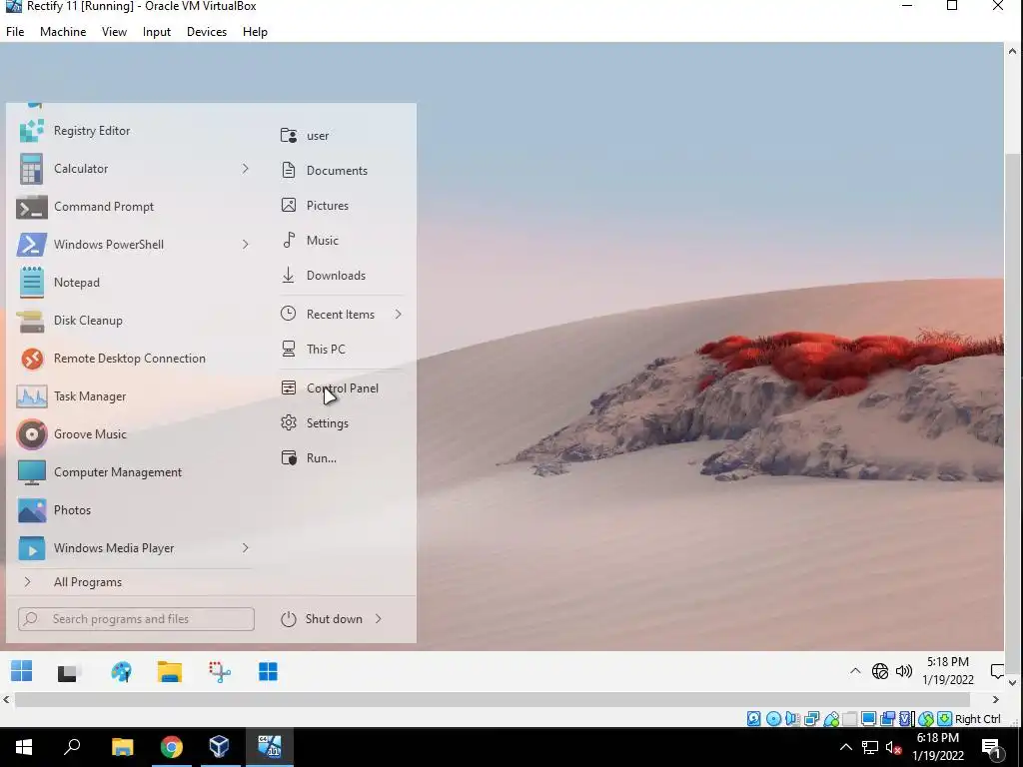Click scroll right arrow on VM window

pyautogui.click(x=996, y=699)
